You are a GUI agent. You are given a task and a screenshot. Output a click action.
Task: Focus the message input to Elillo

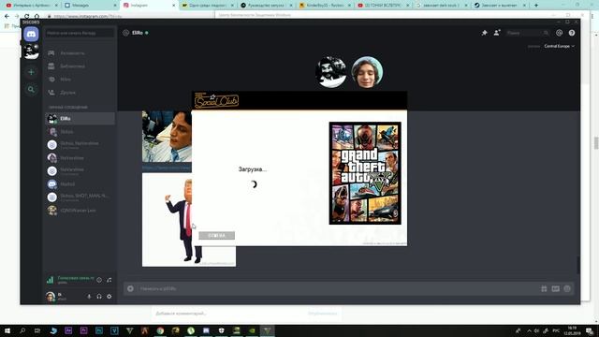click(x=336, y=289)
